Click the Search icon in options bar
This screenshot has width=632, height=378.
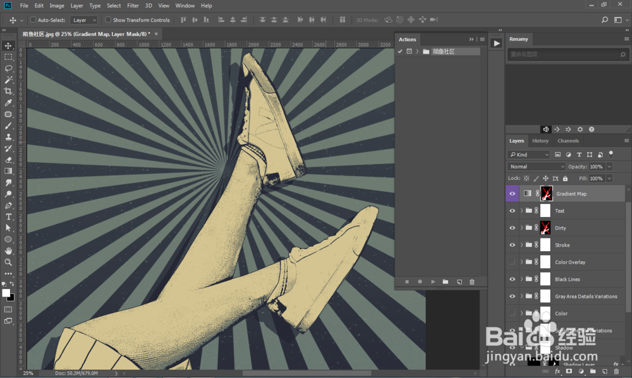[x=605, y=20]
